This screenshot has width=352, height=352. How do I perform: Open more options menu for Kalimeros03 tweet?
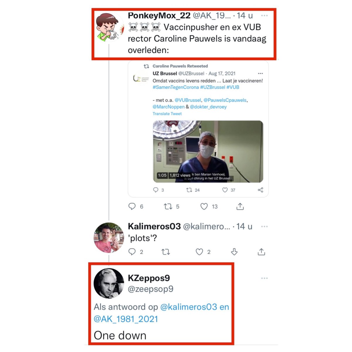264,226
